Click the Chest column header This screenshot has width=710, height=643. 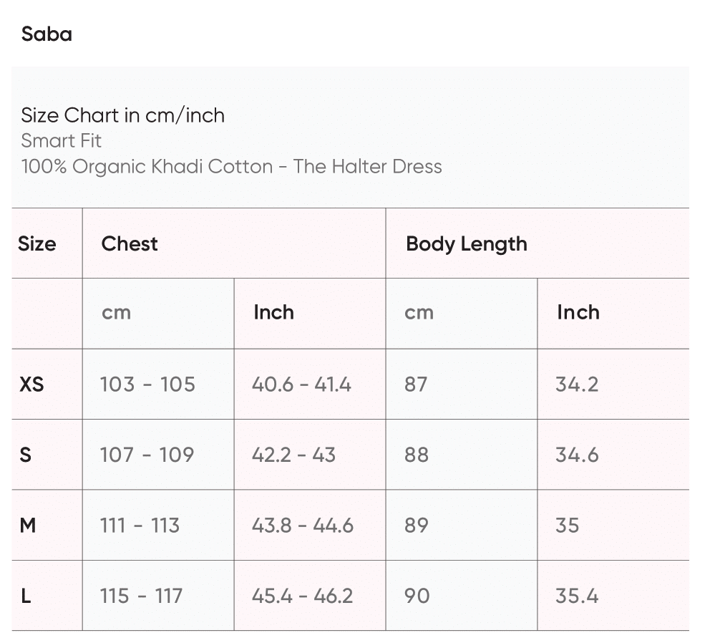point(130,243)
